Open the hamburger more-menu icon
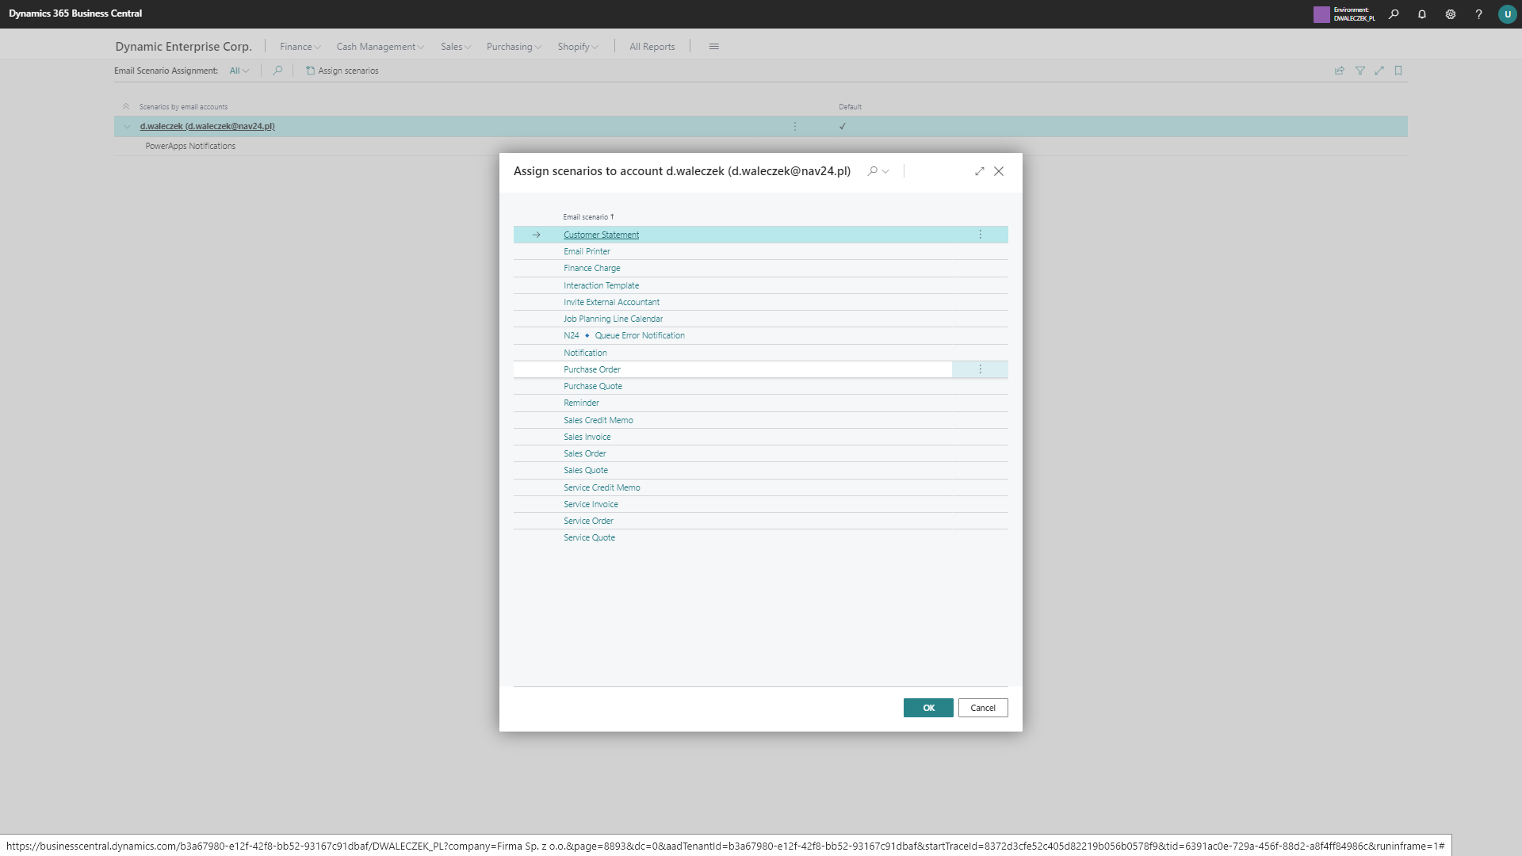 pos(713,47)
